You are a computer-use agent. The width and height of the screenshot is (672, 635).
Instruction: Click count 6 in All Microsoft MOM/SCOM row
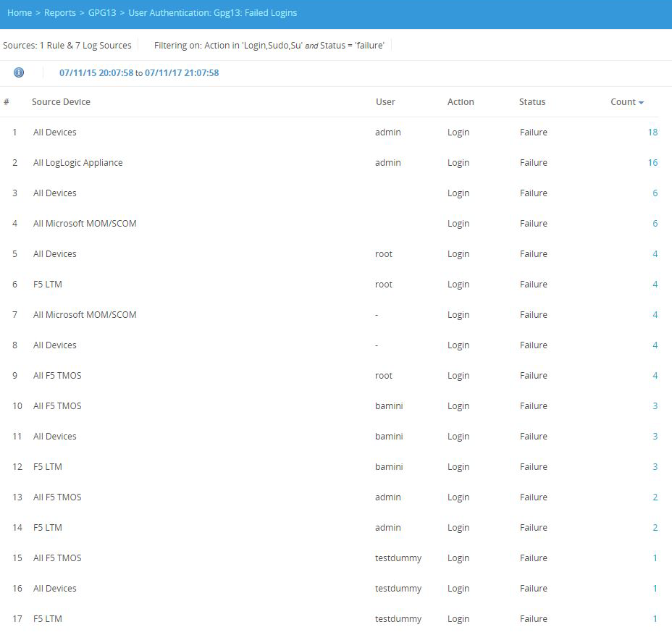point(655,224)
